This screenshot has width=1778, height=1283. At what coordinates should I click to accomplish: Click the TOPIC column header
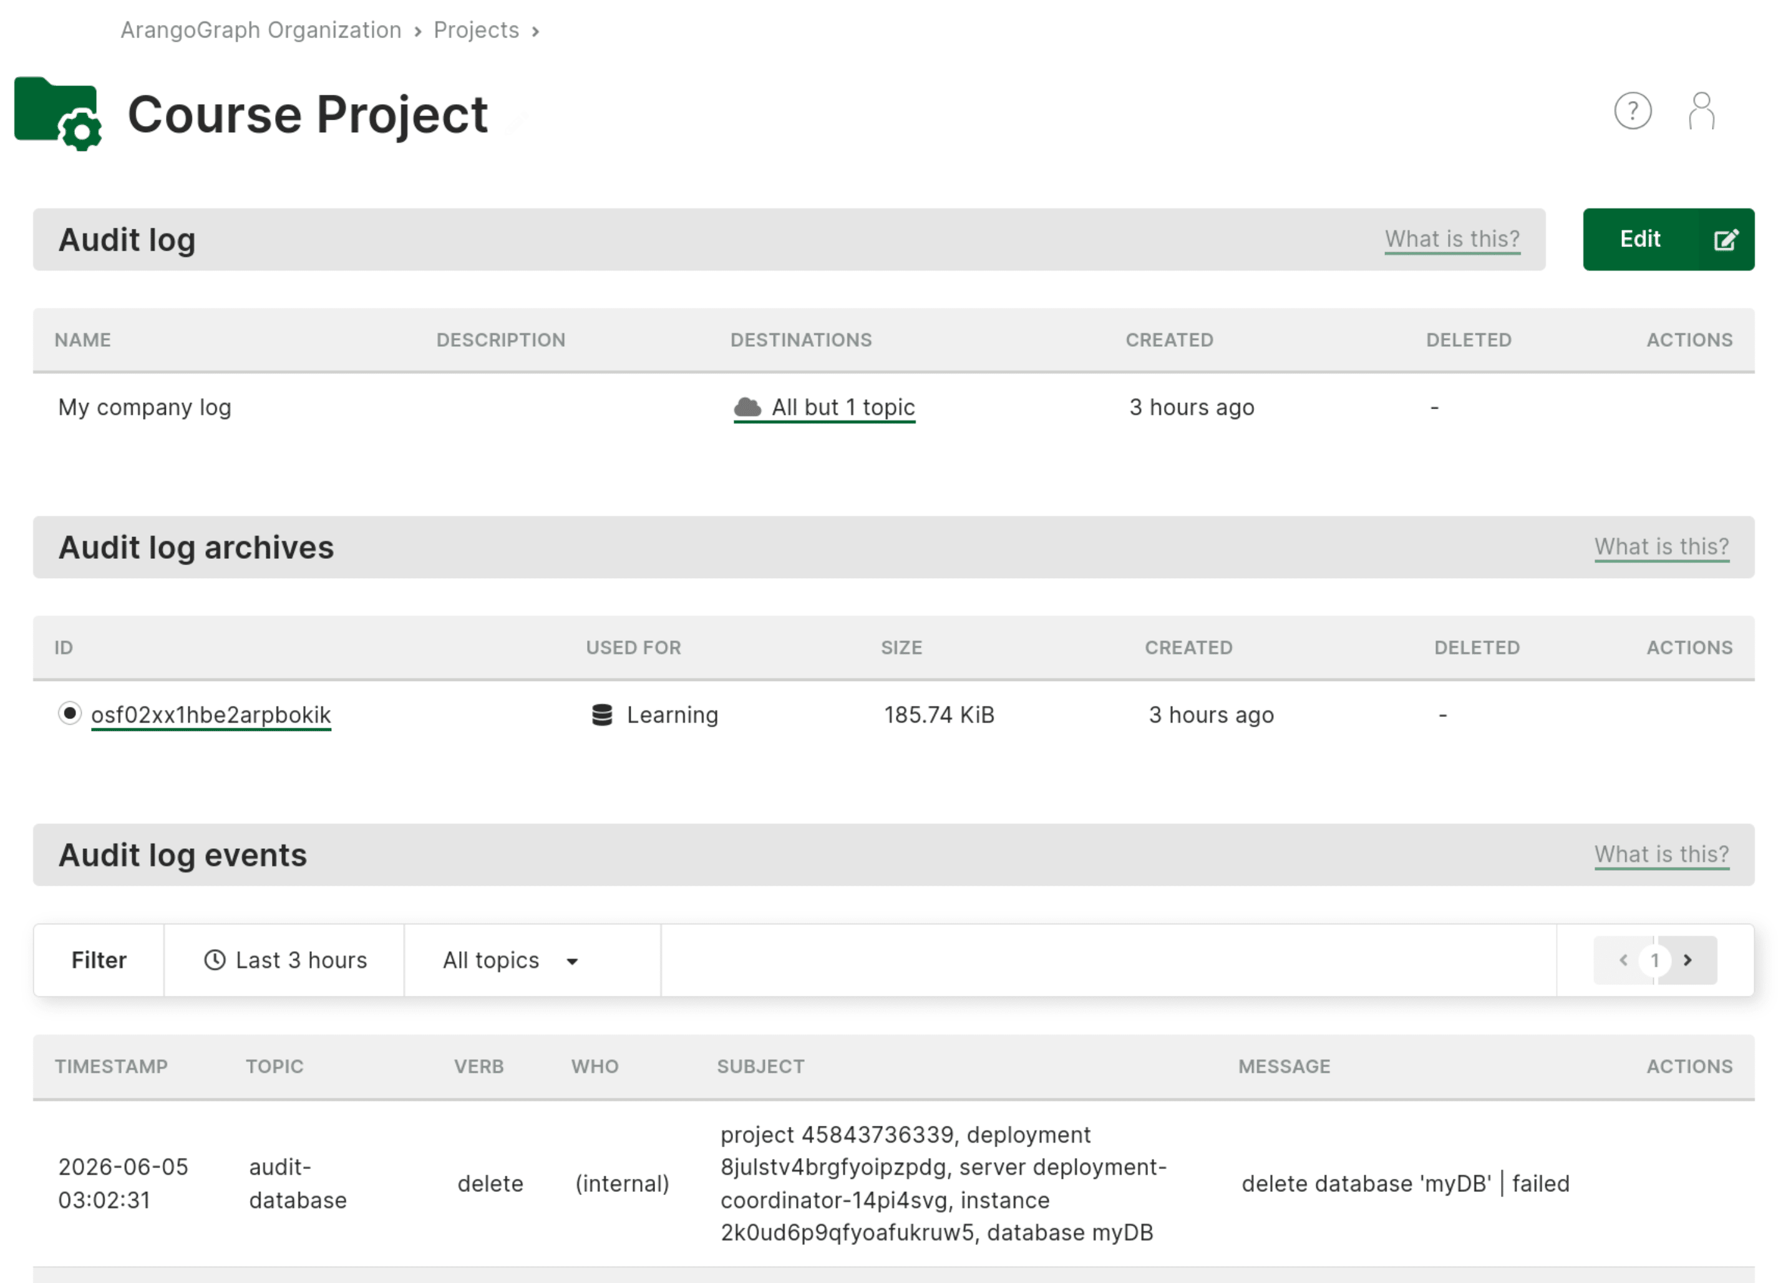point(274,1066)
